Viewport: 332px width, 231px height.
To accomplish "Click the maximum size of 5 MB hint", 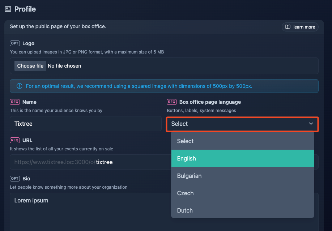I will point(87,52).
